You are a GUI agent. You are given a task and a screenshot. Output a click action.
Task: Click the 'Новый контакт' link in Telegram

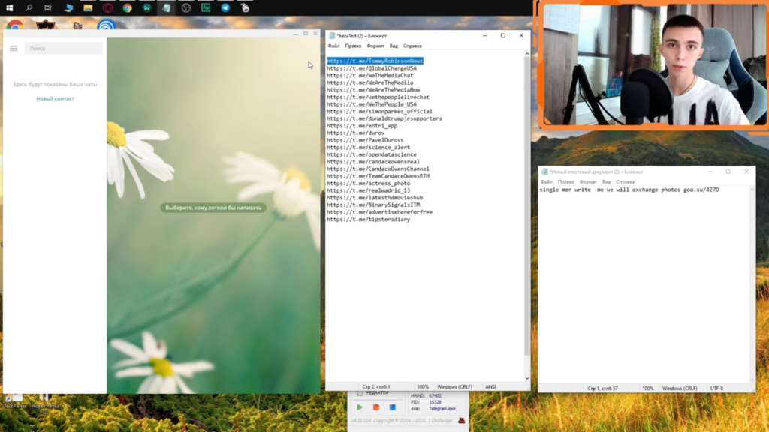[x=55, y=98]
